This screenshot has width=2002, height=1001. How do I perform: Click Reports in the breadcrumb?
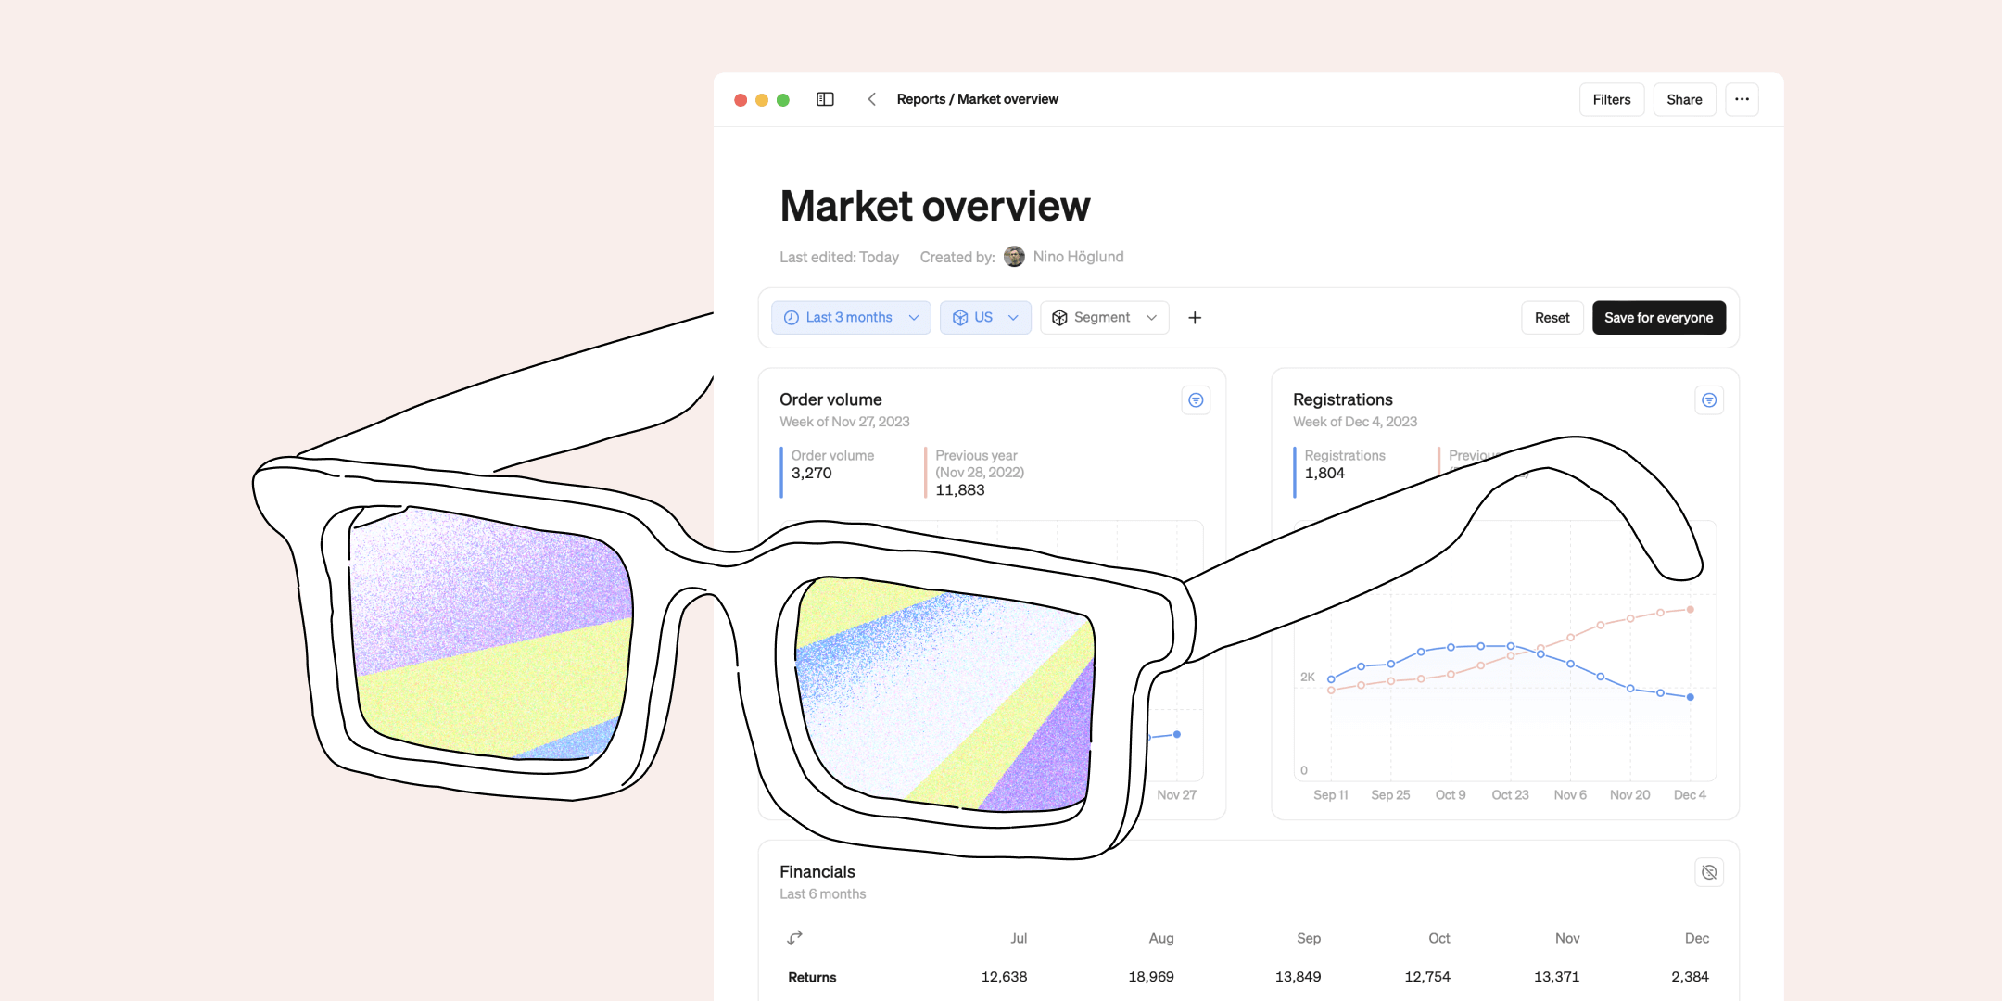(920, 99)
